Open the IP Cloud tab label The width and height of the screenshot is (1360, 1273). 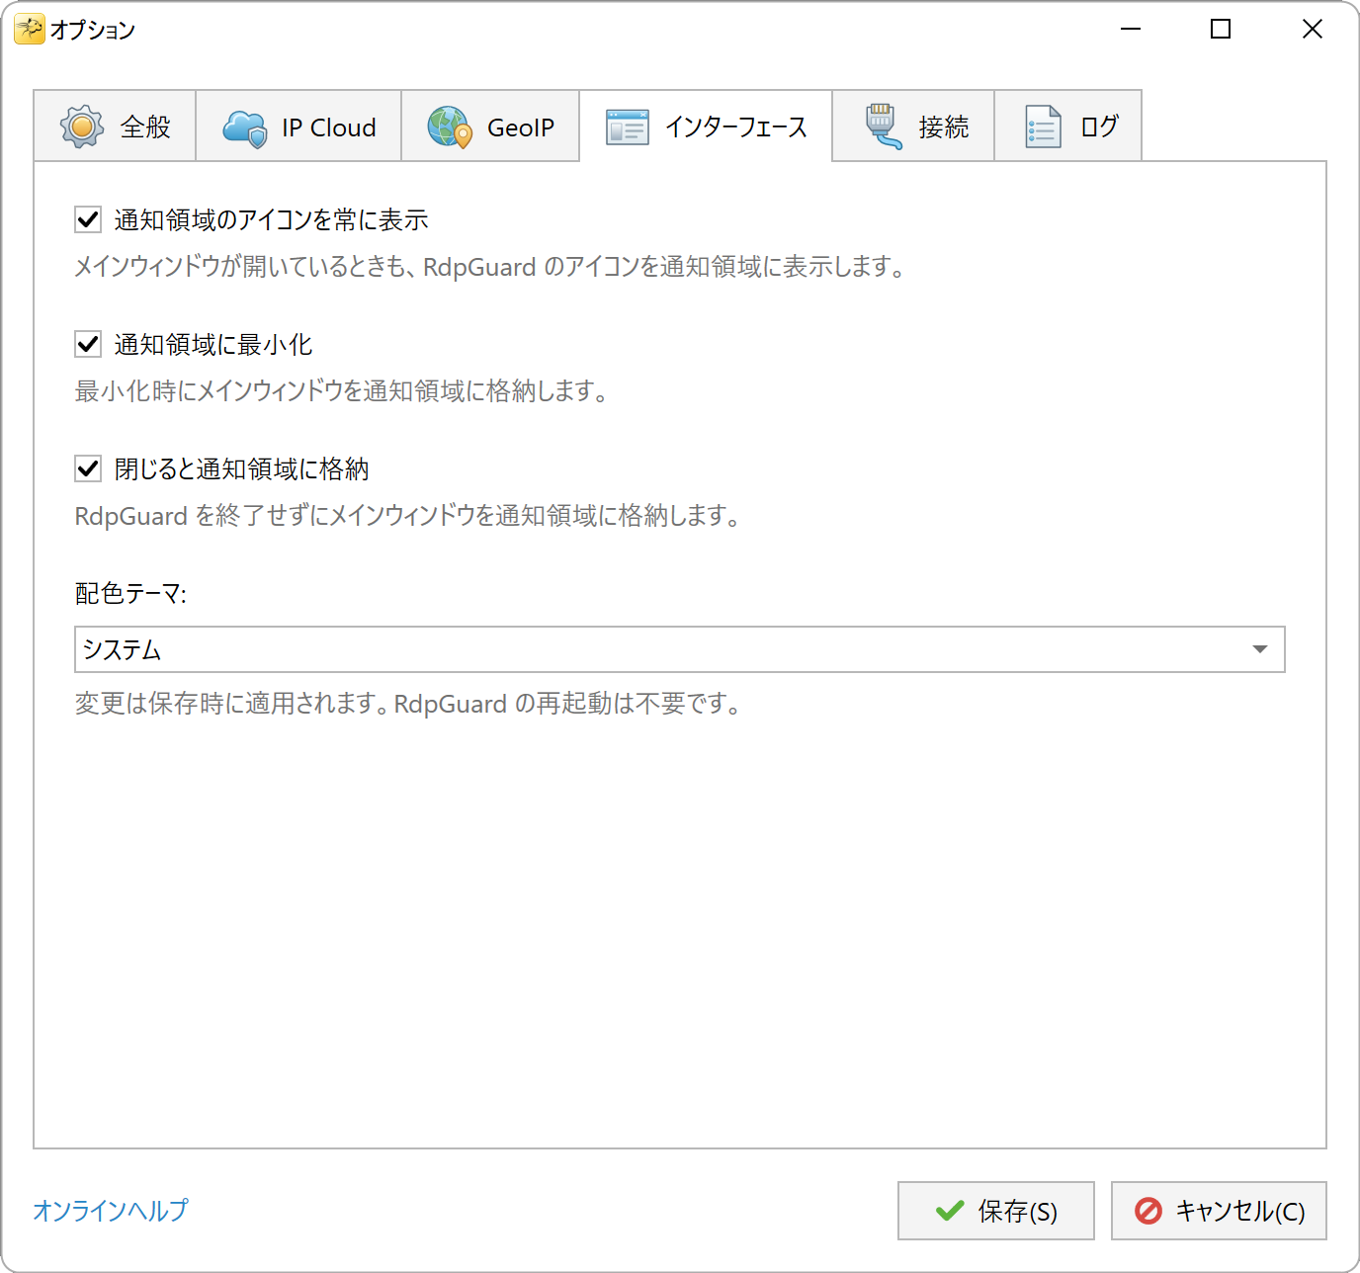(x=329, y=127)
